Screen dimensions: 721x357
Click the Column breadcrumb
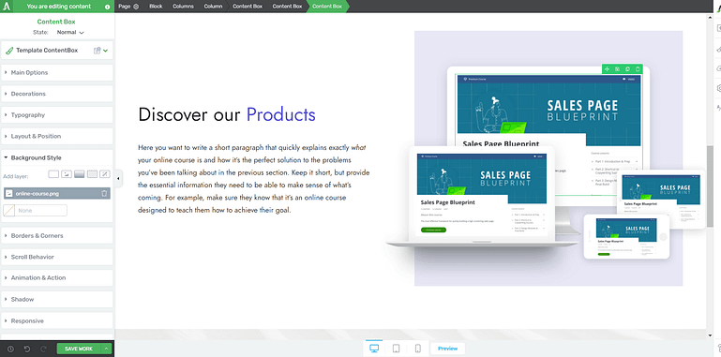[213, 7]
